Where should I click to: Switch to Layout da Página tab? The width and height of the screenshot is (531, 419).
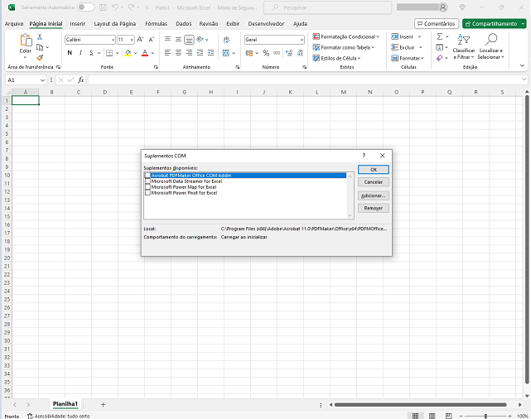point(115,24)
